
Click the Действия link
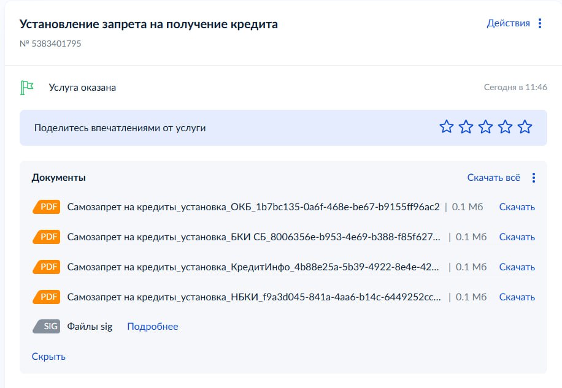click(508, 24)
